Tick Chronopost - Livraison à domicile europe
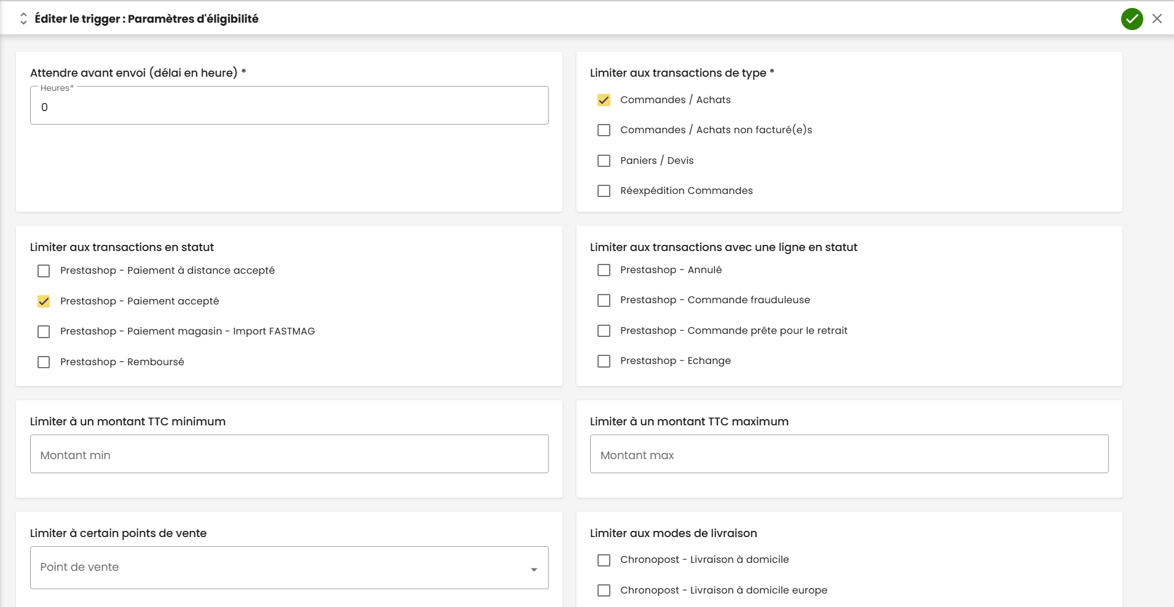Viewport: 1174px width, 607px height. (604, 590)
